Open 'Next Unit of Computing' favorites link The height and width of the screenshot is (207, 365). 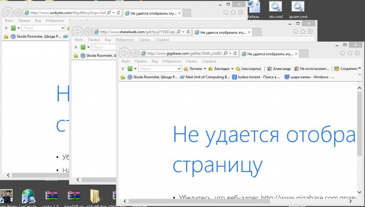coord(205,77)
